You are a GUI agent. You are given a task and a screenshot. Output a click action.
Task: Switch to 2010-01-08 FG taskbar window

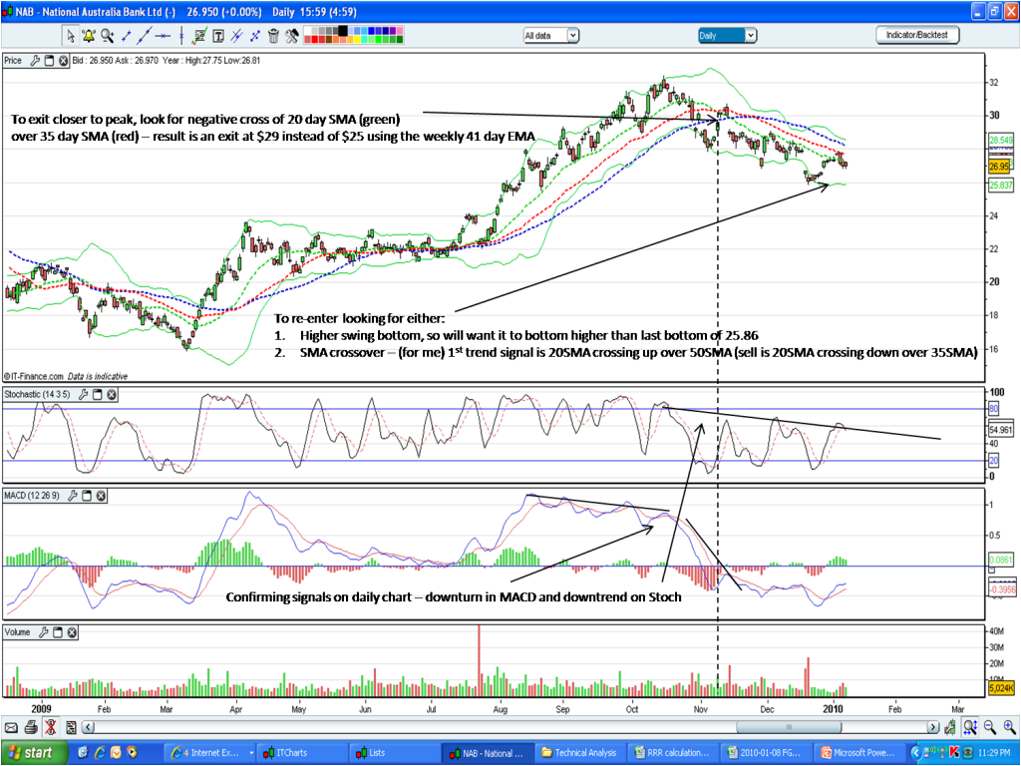(767, 753)
